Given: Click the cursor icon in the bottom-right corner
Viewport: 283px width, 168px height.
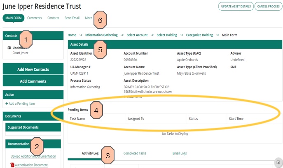Looking at the screenshot, I should click(278, 163).
